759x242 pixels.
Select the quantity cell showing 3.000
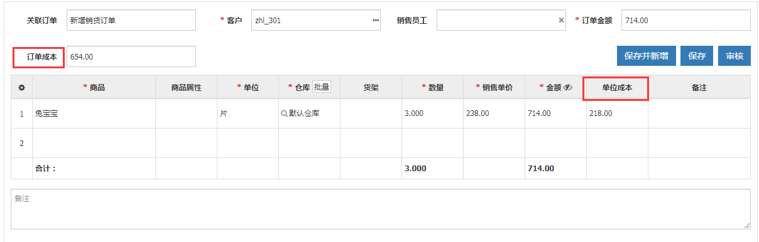point(433,113)
